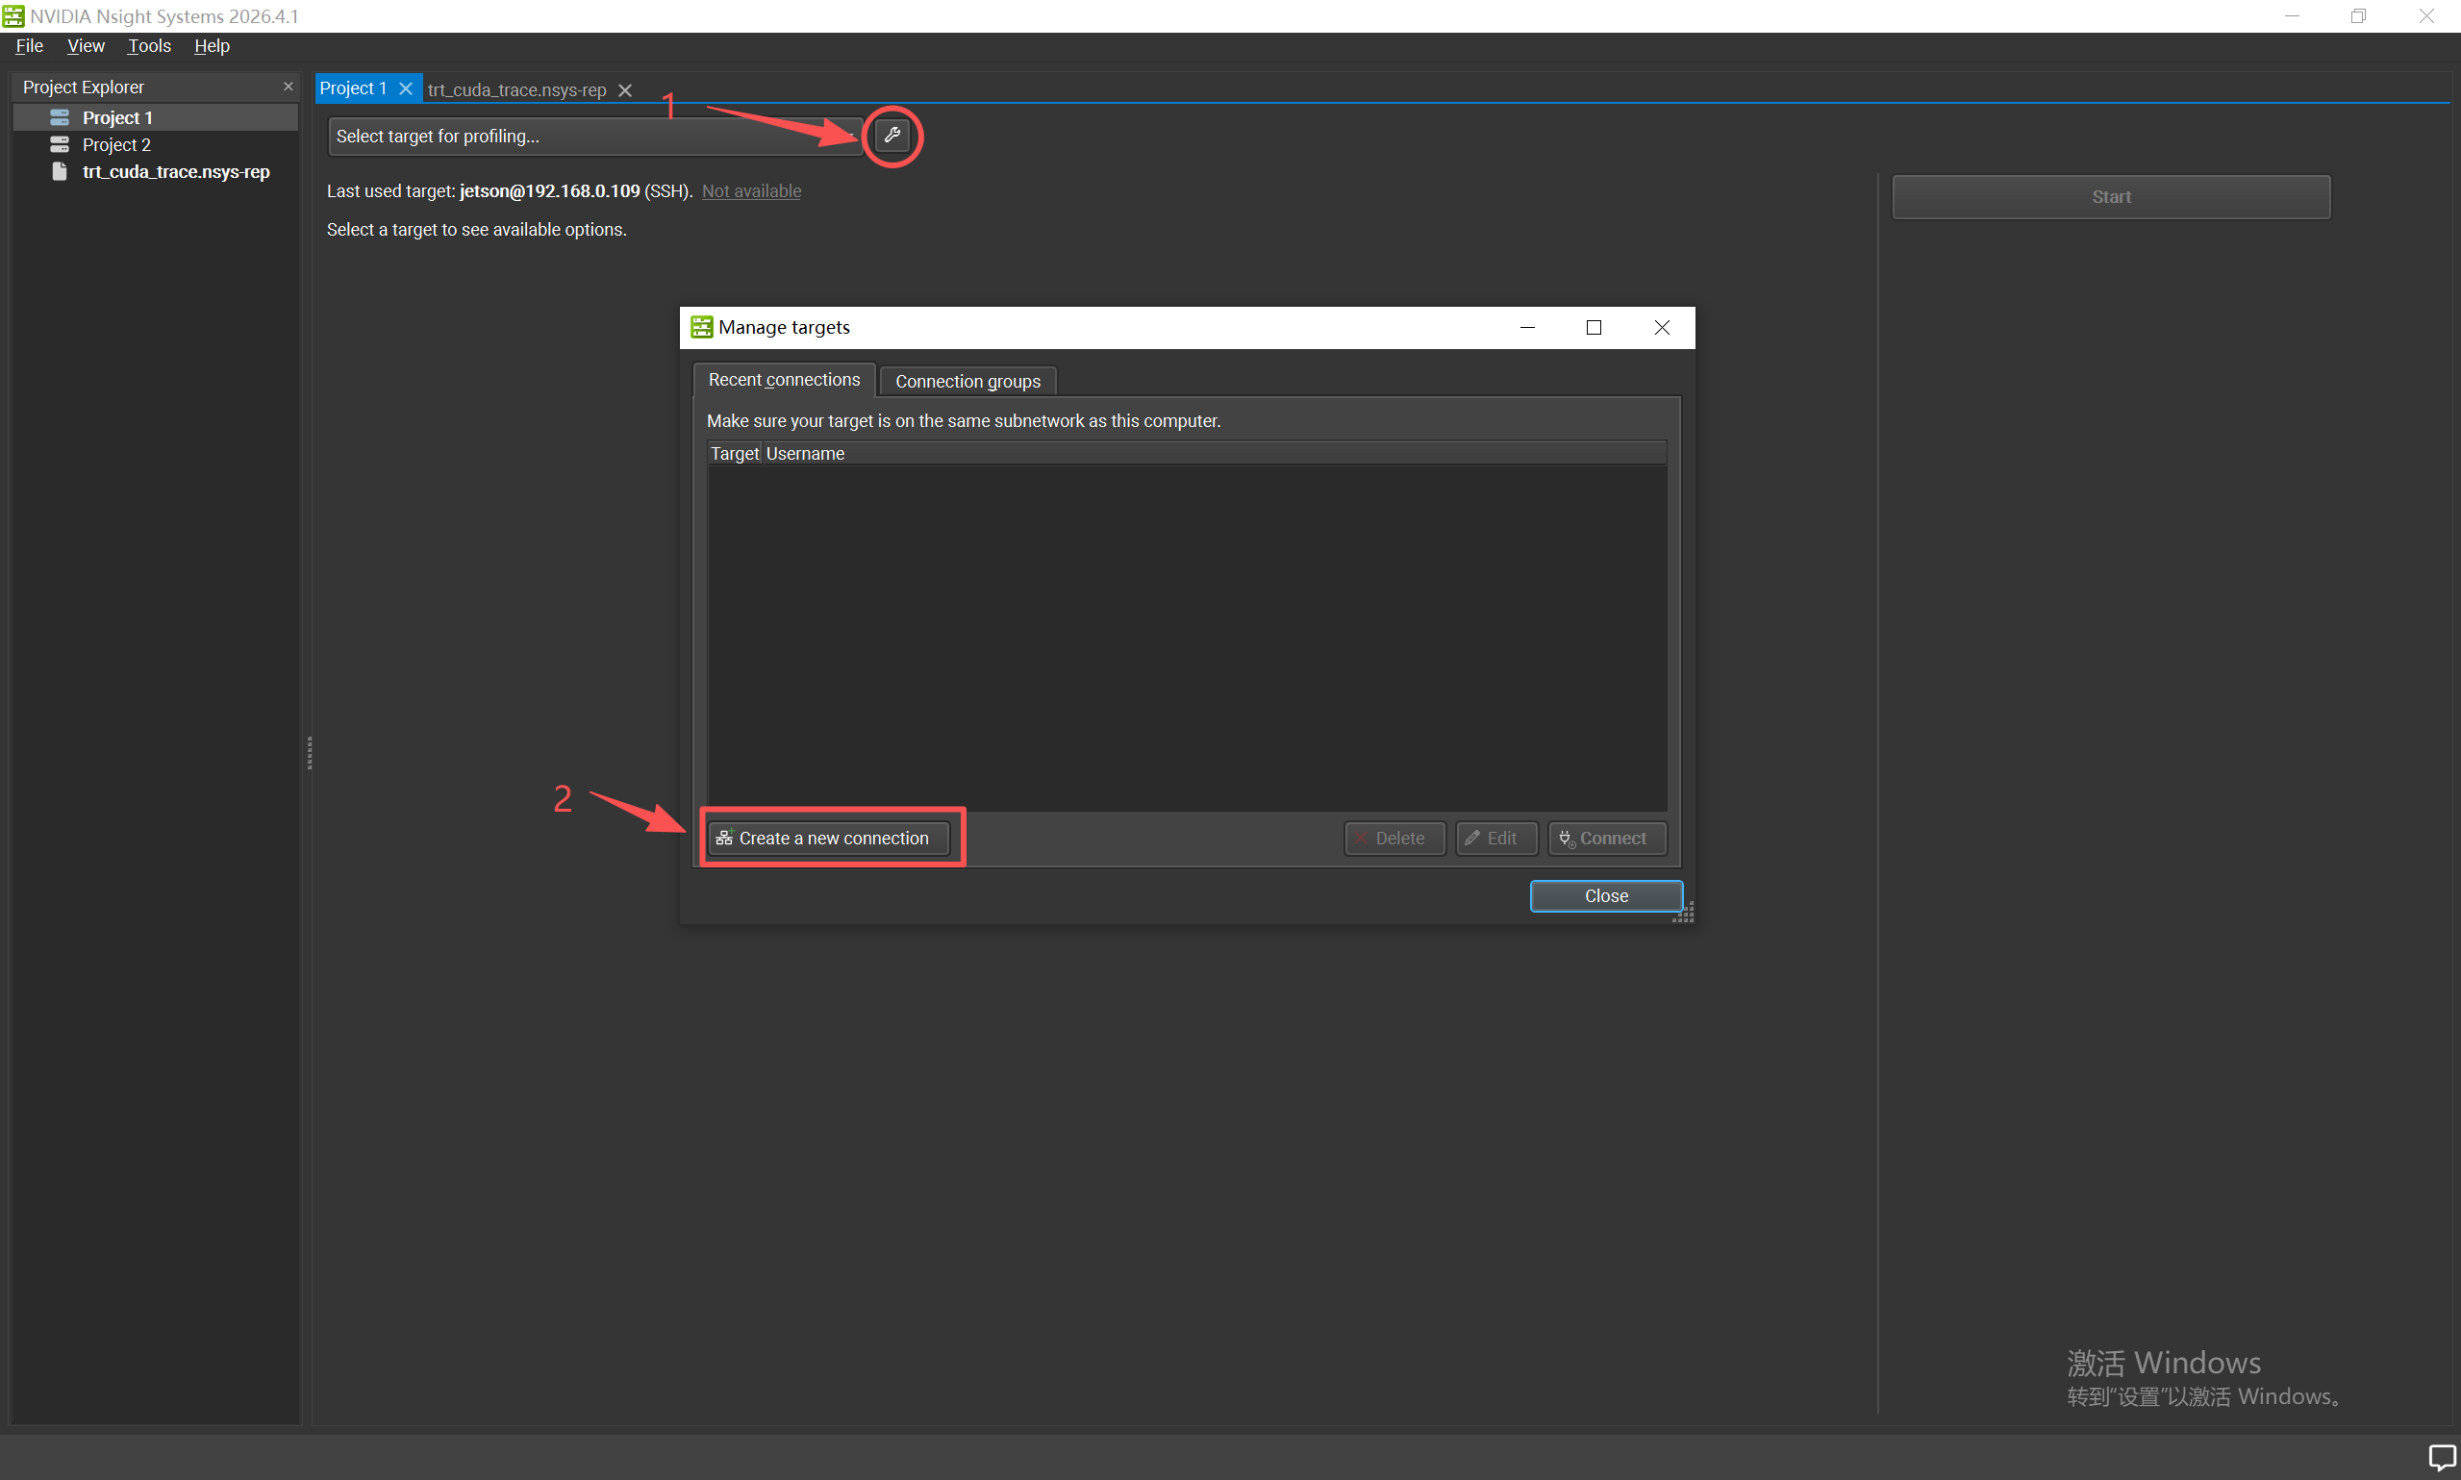This screenshot has width=2461, height=1480.
Task: Click the 'Select a target to see available options.' text
Action: (477, 230)
